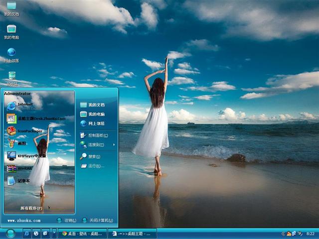Click the round Start orb button
Viewport: 319px width, 239px height.
10,233
